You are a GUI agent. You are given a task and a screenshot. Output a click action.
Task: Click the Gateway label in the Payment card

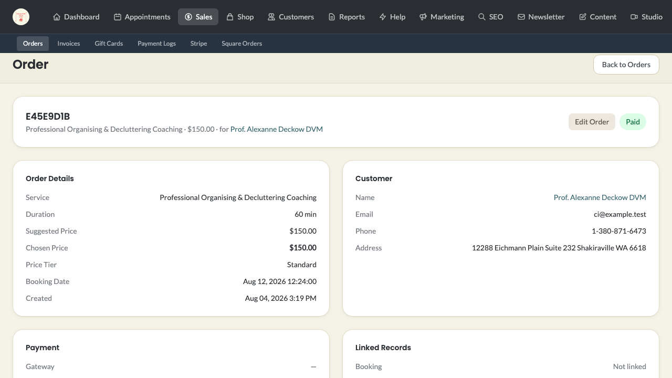click(x=40, y=366)
